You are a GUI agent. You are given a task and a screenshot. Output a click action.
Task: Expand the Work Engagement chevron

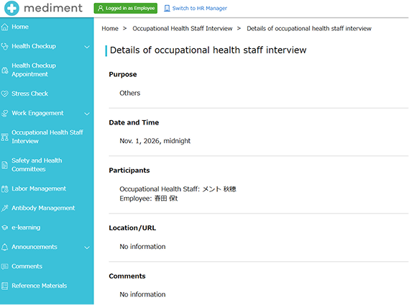[87, 114]
